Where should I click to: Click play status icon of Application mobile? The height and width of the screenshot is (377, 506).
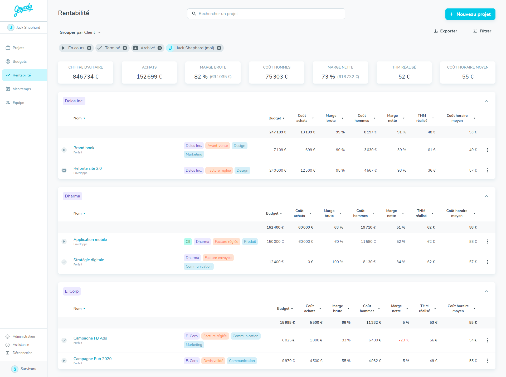[x=64, y=241]
